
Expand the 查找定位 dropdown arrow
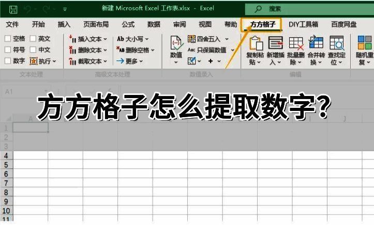[340, 62]
